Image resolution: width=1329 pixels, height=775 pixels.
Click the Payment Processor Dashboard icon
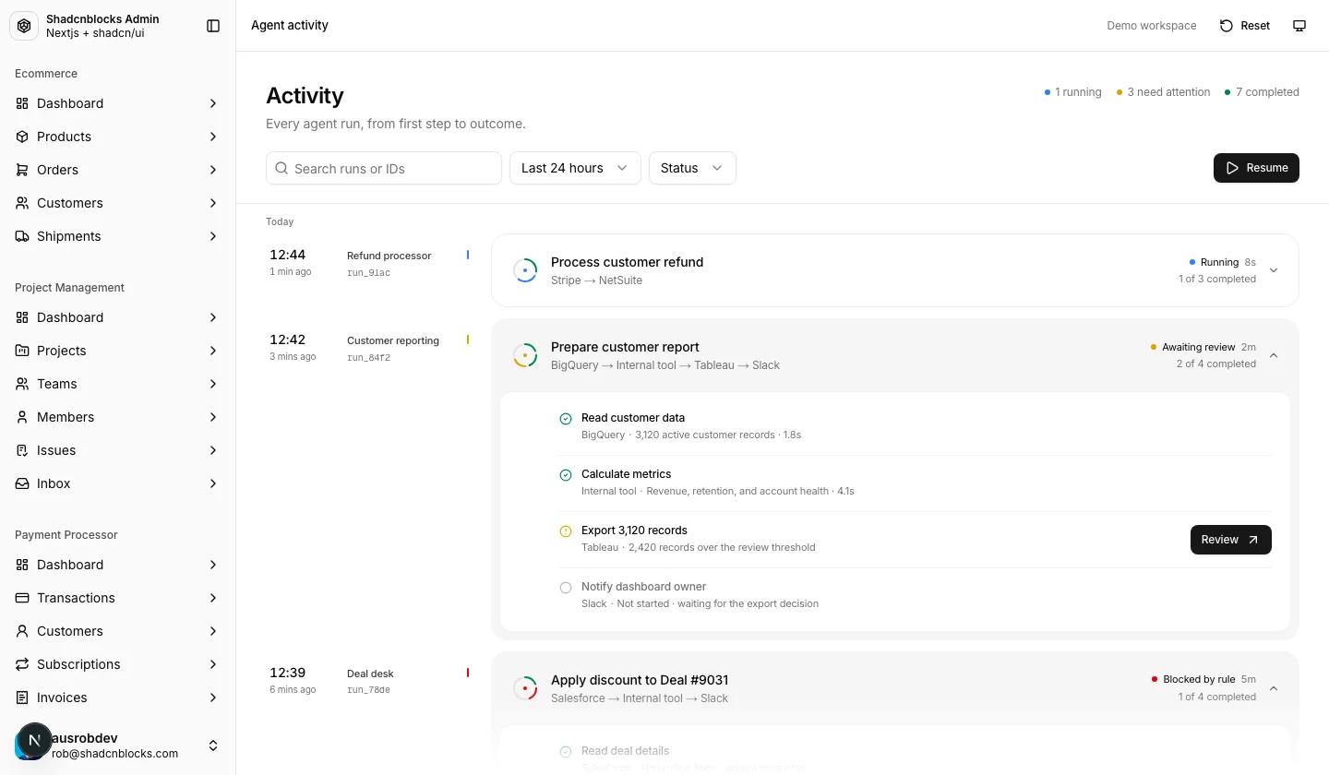tap(22, 565)
